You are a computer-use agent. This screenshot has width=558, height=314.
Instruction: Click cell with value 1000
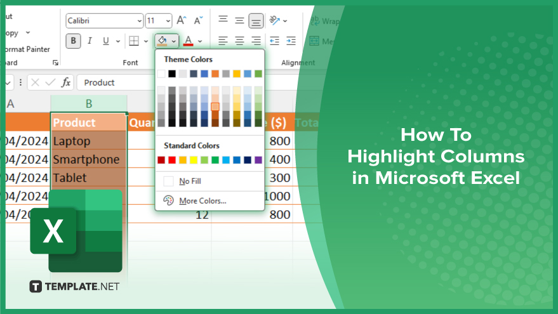pyautogui.click(x=279, y=196)
